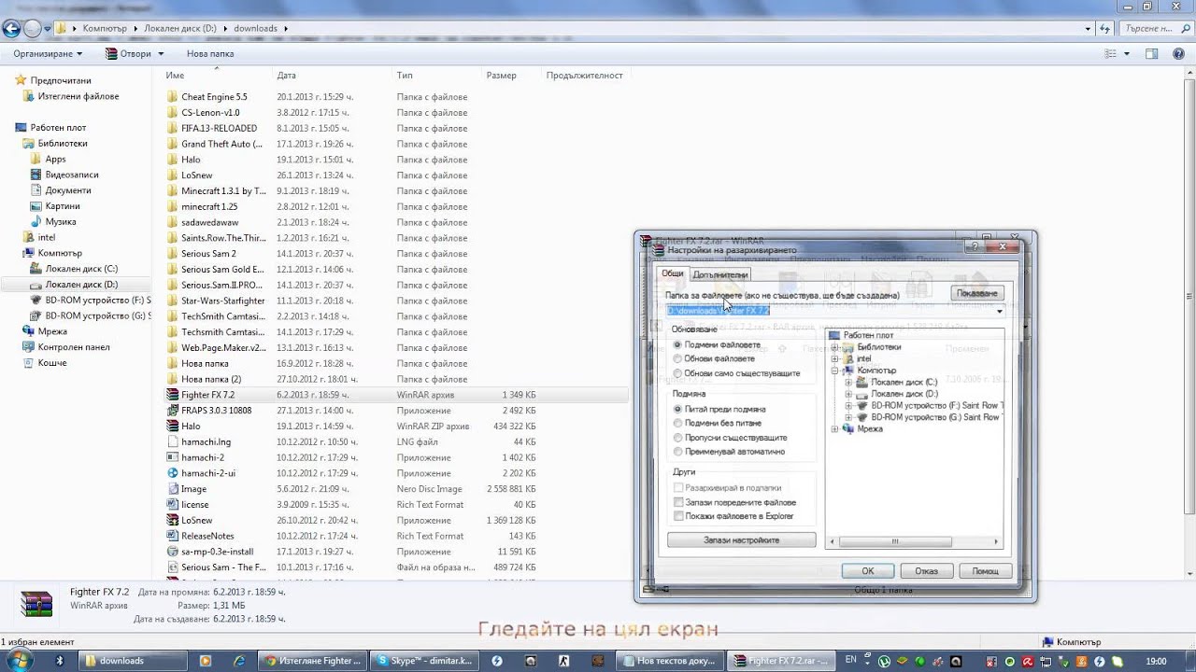Click the Cheat Engine 5.5 folder icon
Viewport: 1196px width, 672px height.
[x=173, y=97]
